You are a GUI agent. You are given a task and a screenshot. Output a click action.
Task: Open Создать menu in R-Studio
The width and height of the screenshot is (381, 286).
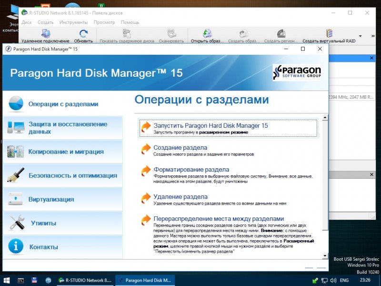click(45, 22)
